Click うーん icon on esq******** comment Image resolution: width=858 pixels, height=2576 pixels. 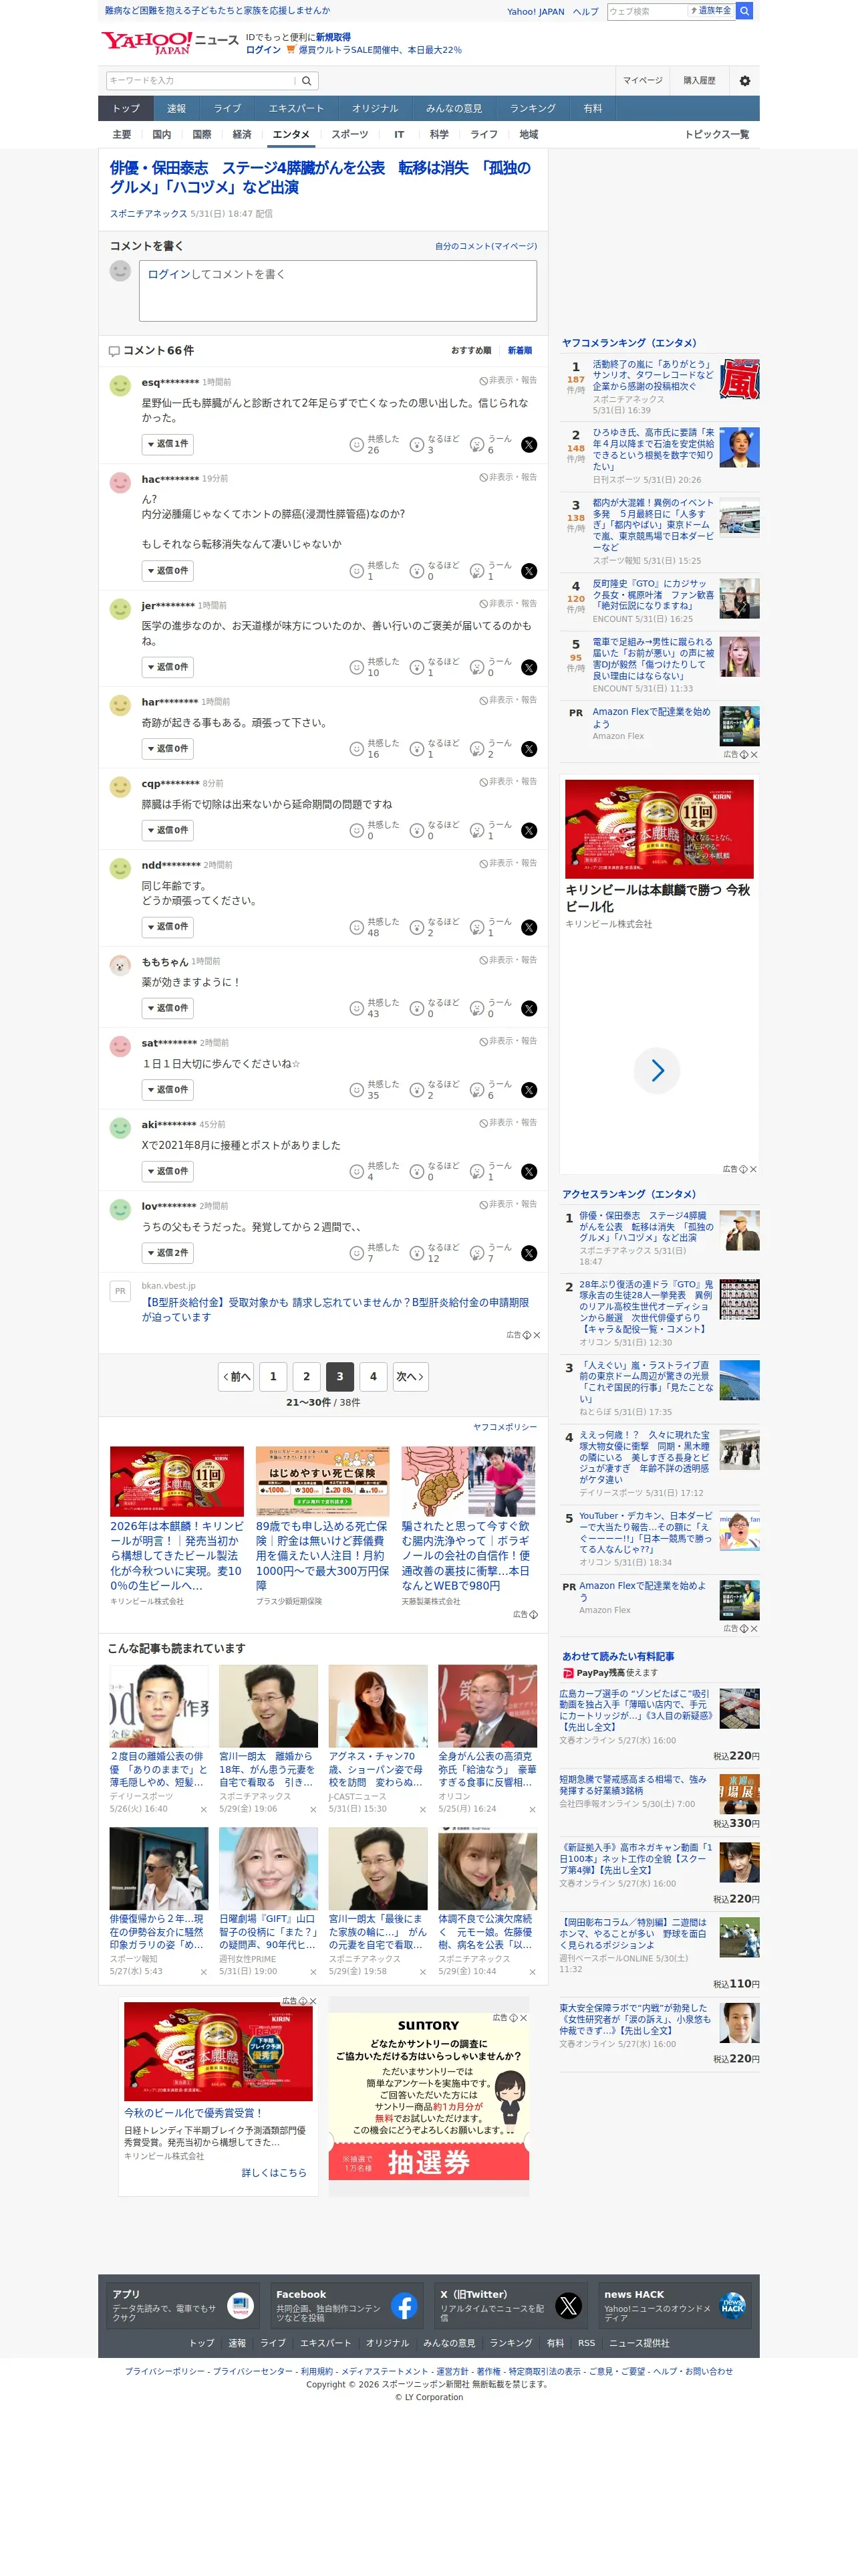tap(476, 445)
